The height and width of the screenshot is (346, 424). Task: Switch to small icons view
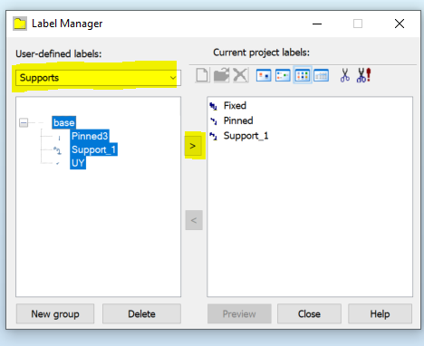(x=283, y=75)
